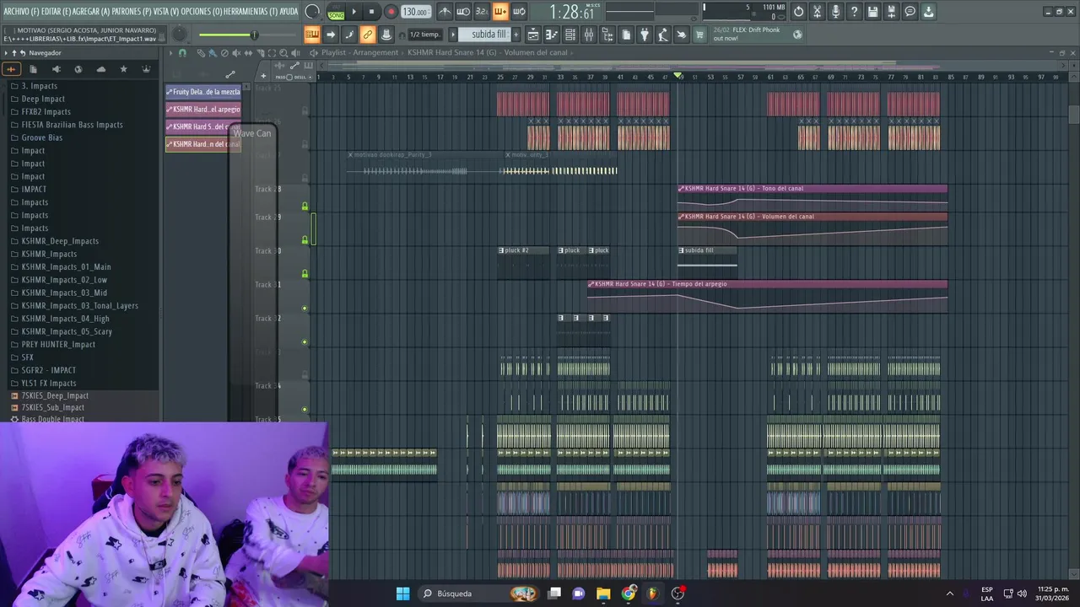Viewport: 1080px width, 607px height.
Task: Click the 130.000 tempo field
Action: click(x=415, y=12)
